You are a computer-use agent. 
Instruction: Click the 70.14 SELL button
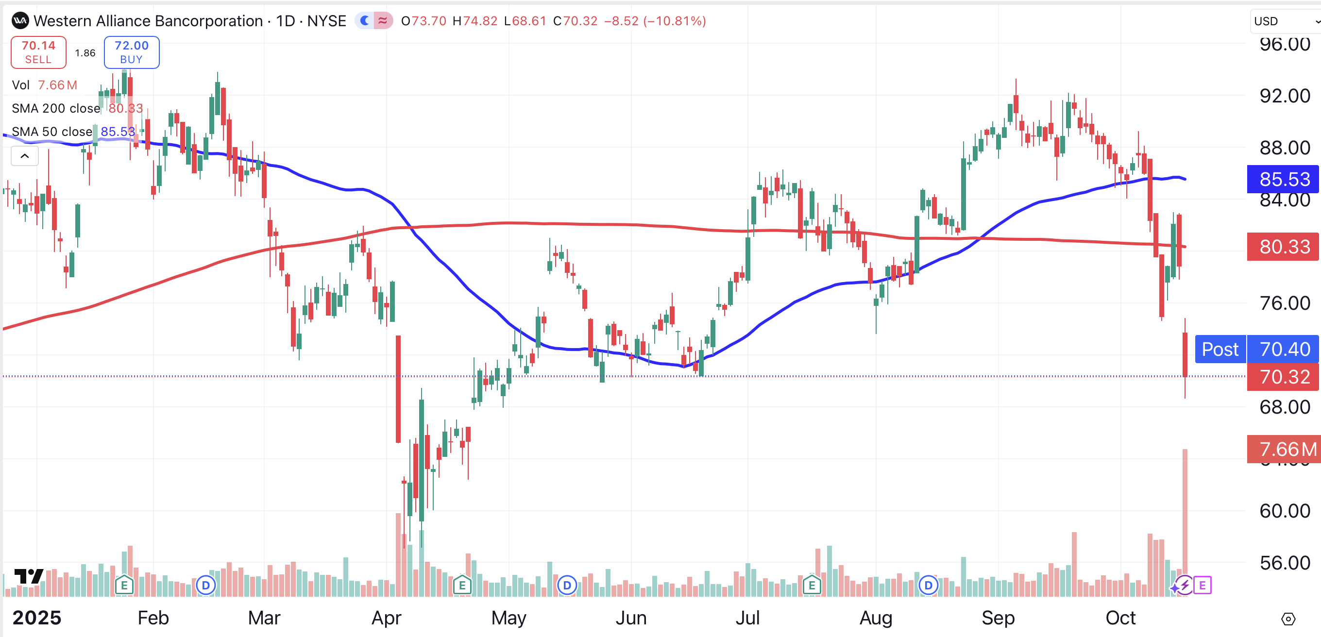(x=38, y=52)
